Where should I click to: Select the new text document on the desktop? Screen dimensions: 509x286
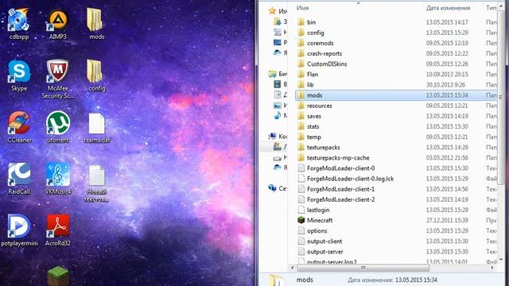click(x=96, y=184)
